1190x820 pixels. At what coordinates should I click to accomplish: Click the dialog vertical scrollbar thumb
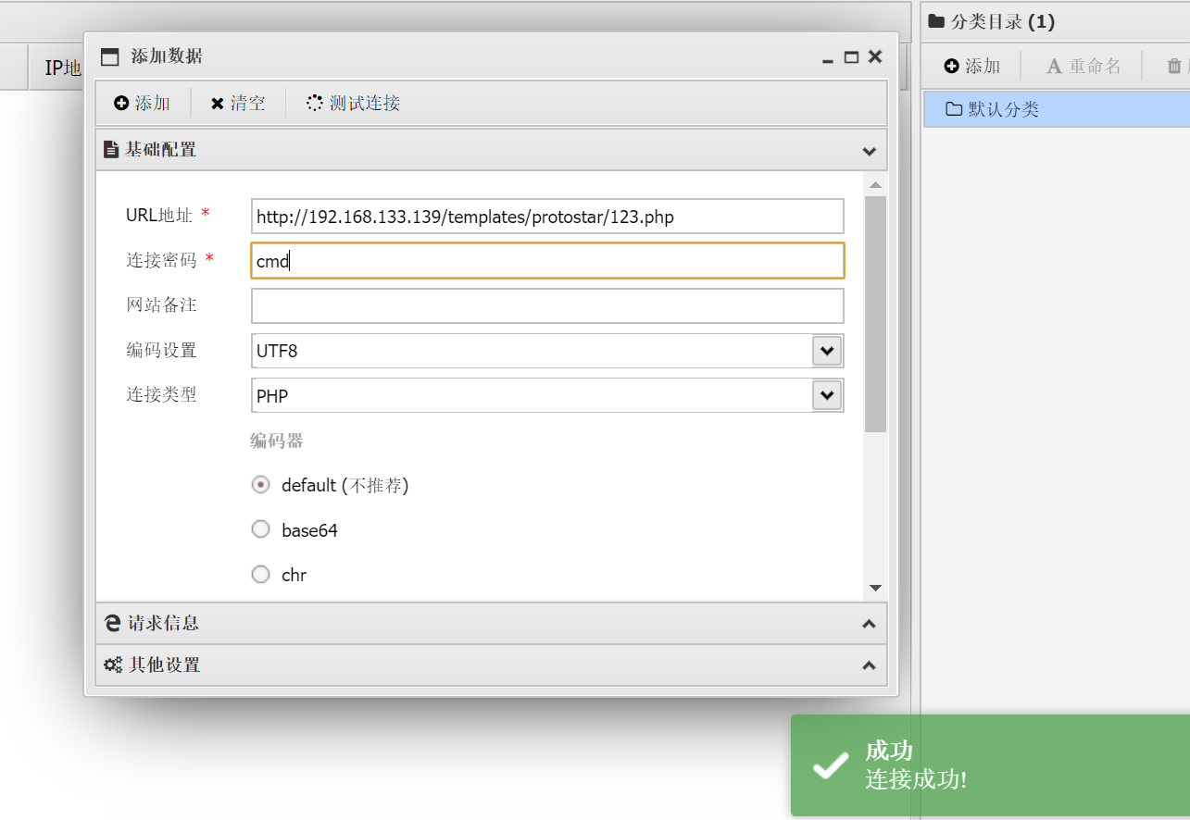(875, 314)
